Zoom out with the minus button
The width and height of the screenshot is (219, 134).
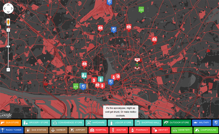(8, 70)
